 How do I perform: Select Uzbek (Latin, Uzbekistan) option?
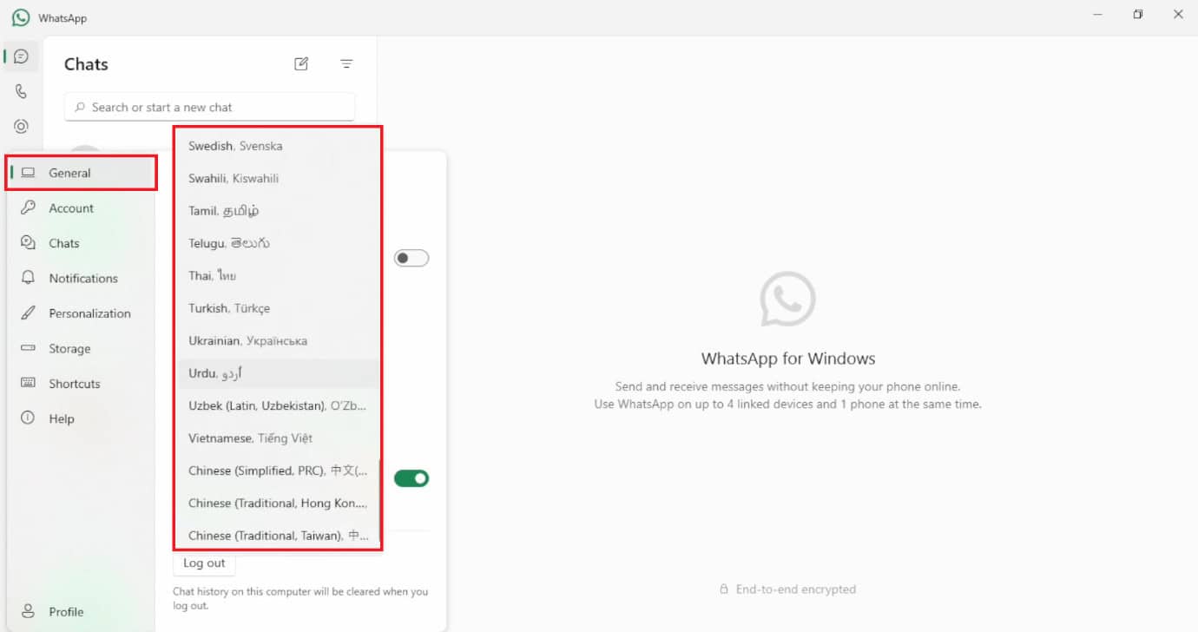[x=278, y=405]
